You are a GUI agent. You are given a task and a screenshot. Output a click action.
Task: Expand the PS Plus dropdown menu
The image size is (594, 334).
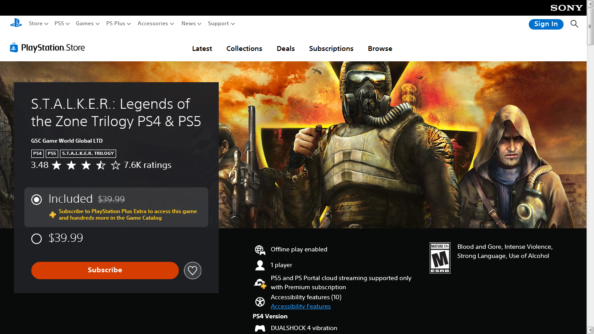118,23
